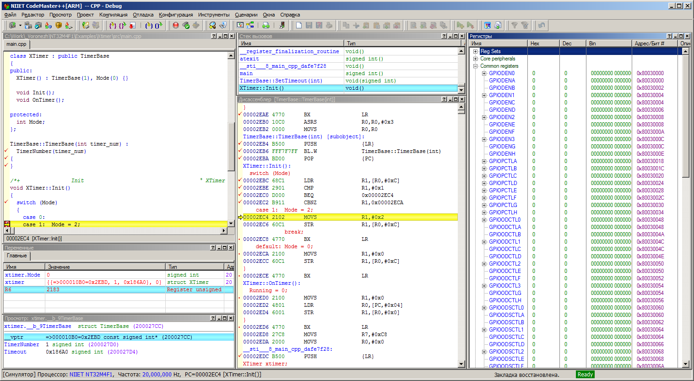Click the step into icon with yellow braces
Image resolution: width=694 pixels, height=381 pixels.
point(113,26)
